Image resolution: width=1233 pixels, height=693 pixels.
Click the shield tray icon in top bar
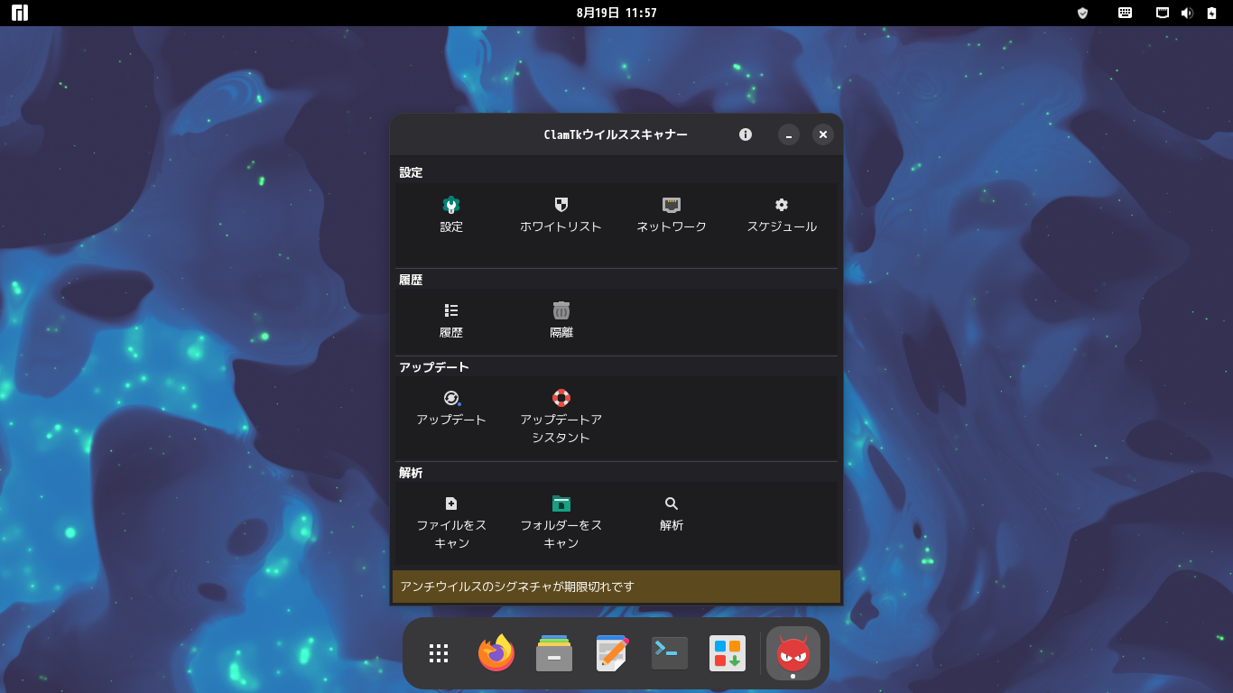pos(1083,13)
